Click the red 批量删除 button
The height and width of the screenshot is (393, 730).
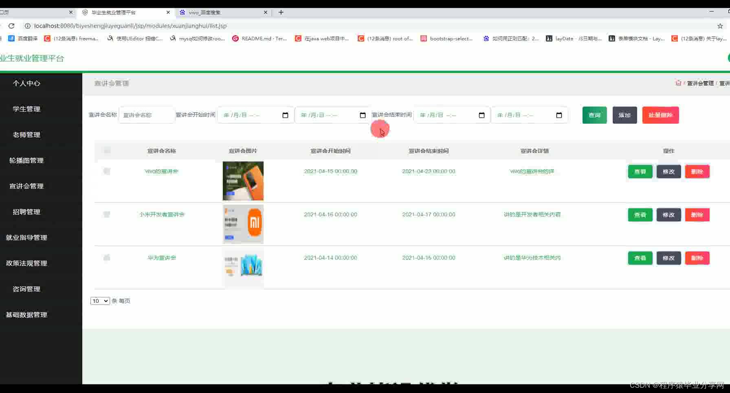[660, 115]
